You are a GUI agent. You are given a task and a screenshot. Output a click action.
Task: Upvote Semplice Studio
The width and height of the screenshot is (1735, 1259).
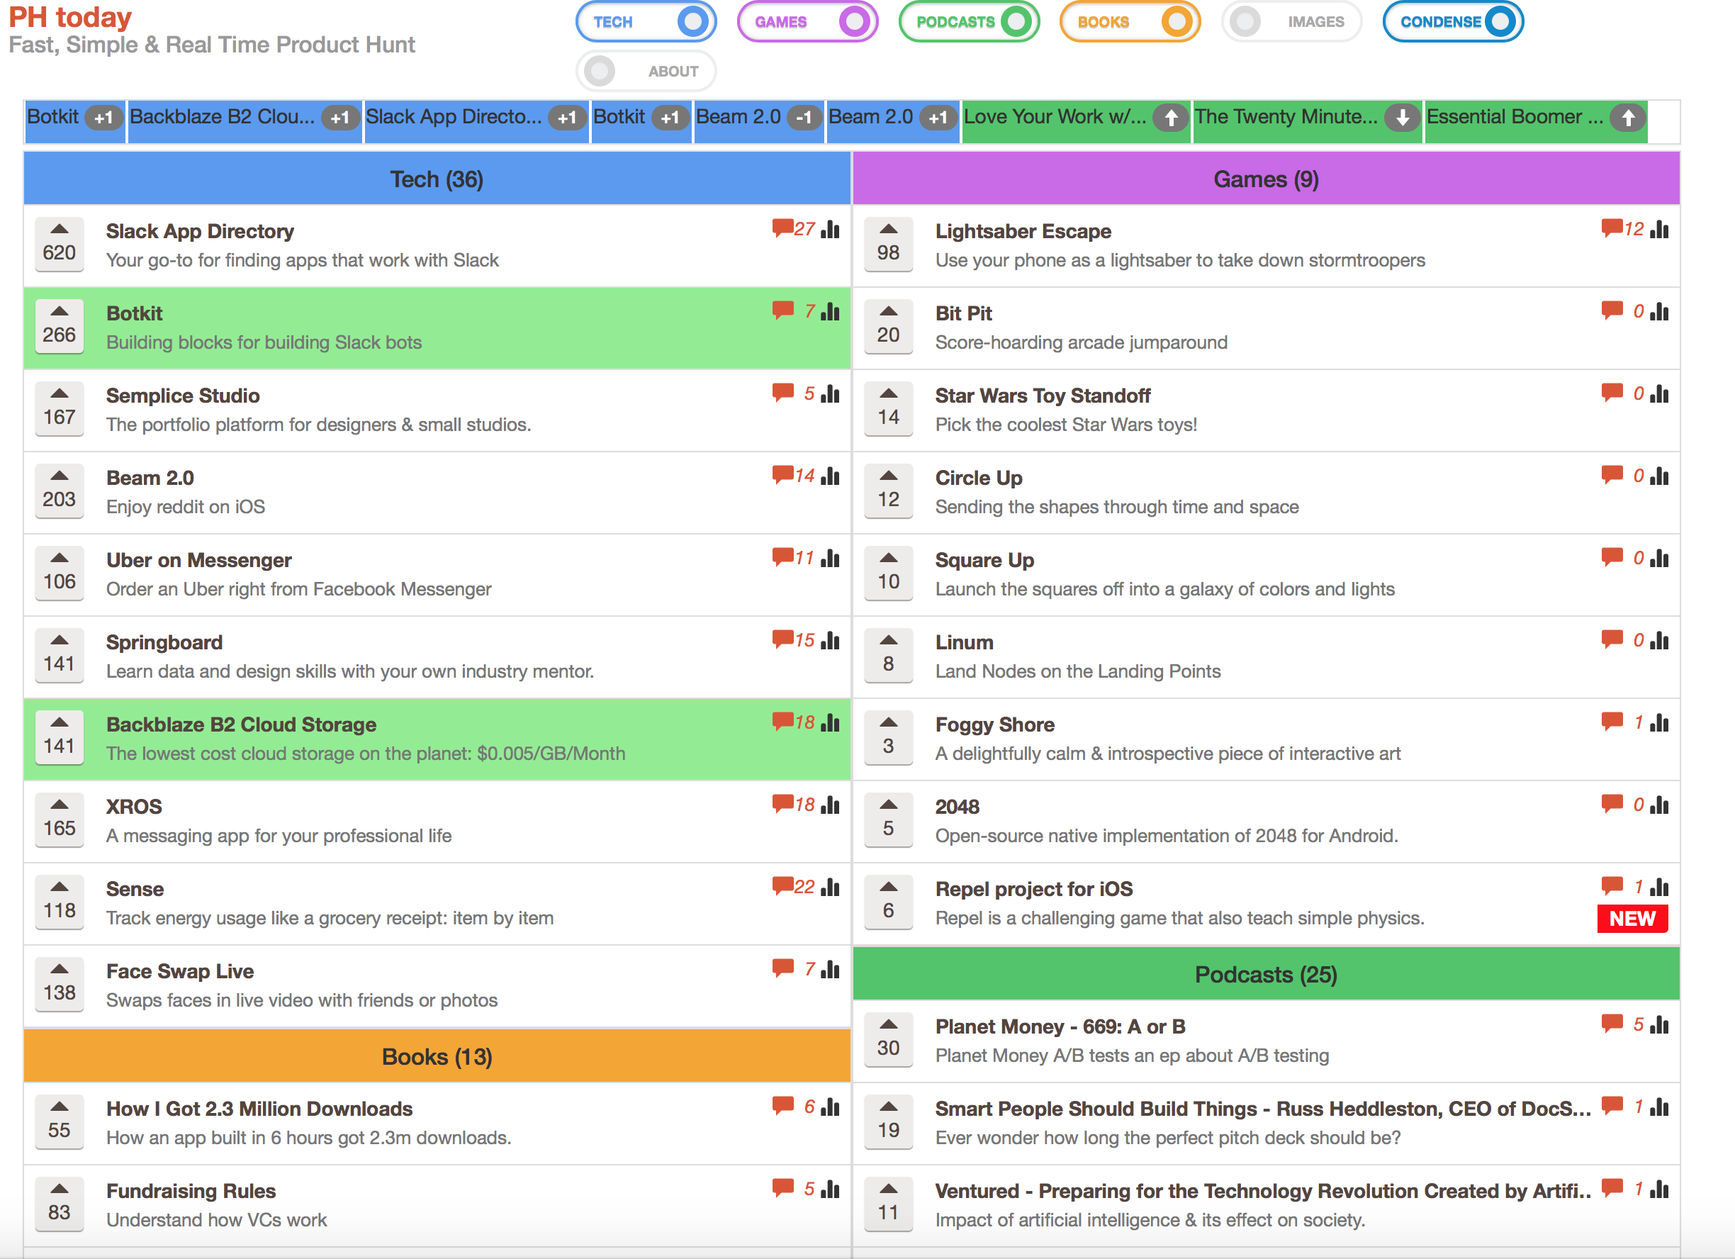(59, 408)
